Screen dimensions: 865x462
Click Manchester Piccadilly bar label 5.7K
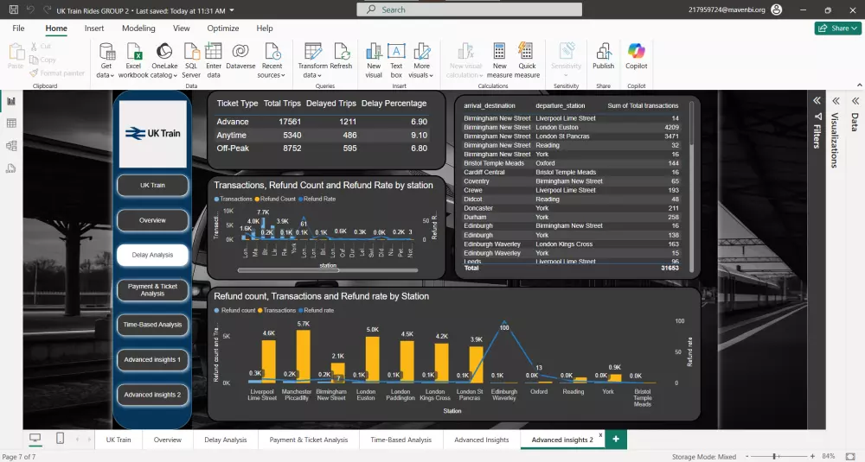304,324
